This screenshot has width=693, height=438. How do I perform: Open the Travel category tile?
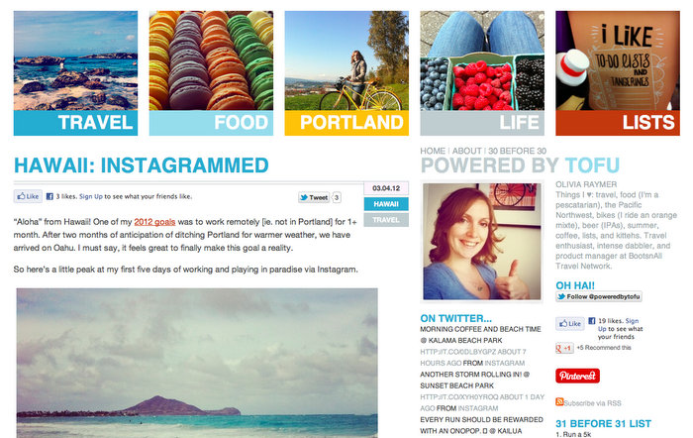point(75,73)
